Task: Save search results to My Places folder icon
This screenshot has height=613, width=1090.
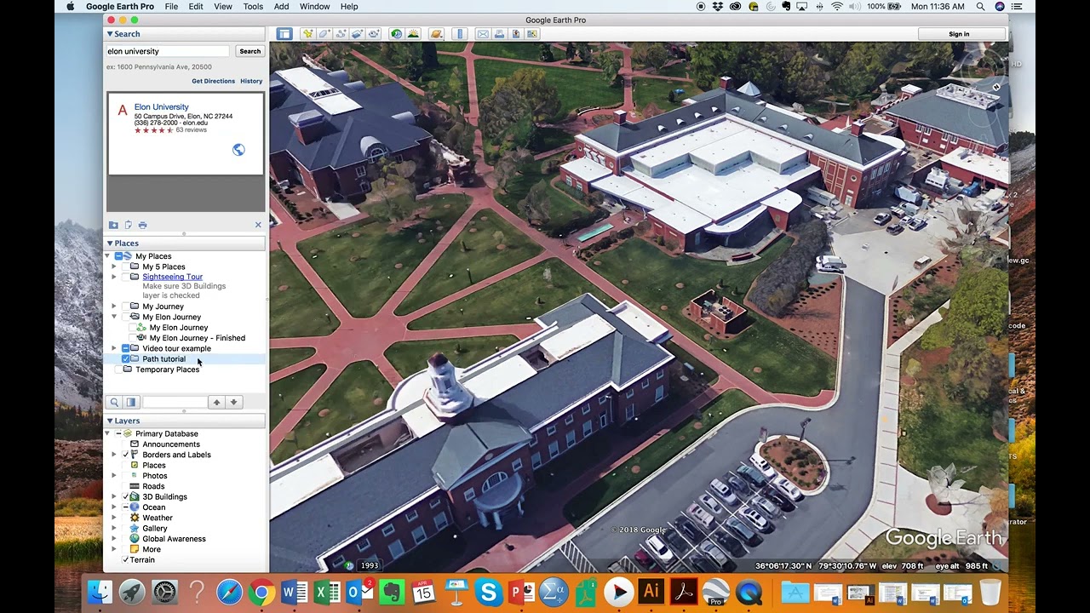Action: coord(113,225)
